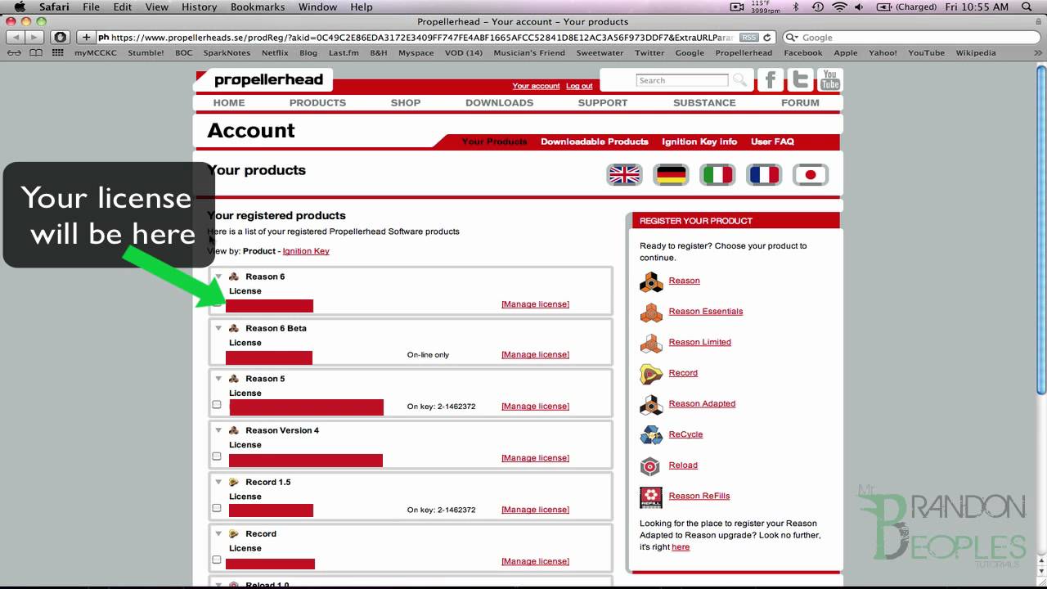Click the Reason Adapted product icon

pyautogui.click(x=651, y=404)
